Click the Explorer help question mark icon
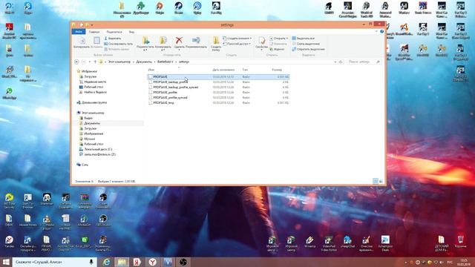 pyautogui.click(x=381, y=31)
